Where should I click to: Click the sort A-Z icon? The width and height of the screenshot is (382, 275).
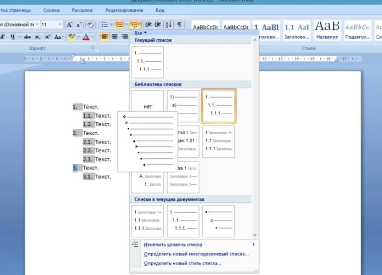[x=168, y=24]
